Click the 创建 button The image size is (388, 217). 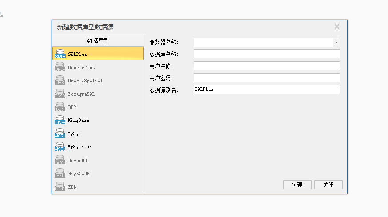point(297,185)
